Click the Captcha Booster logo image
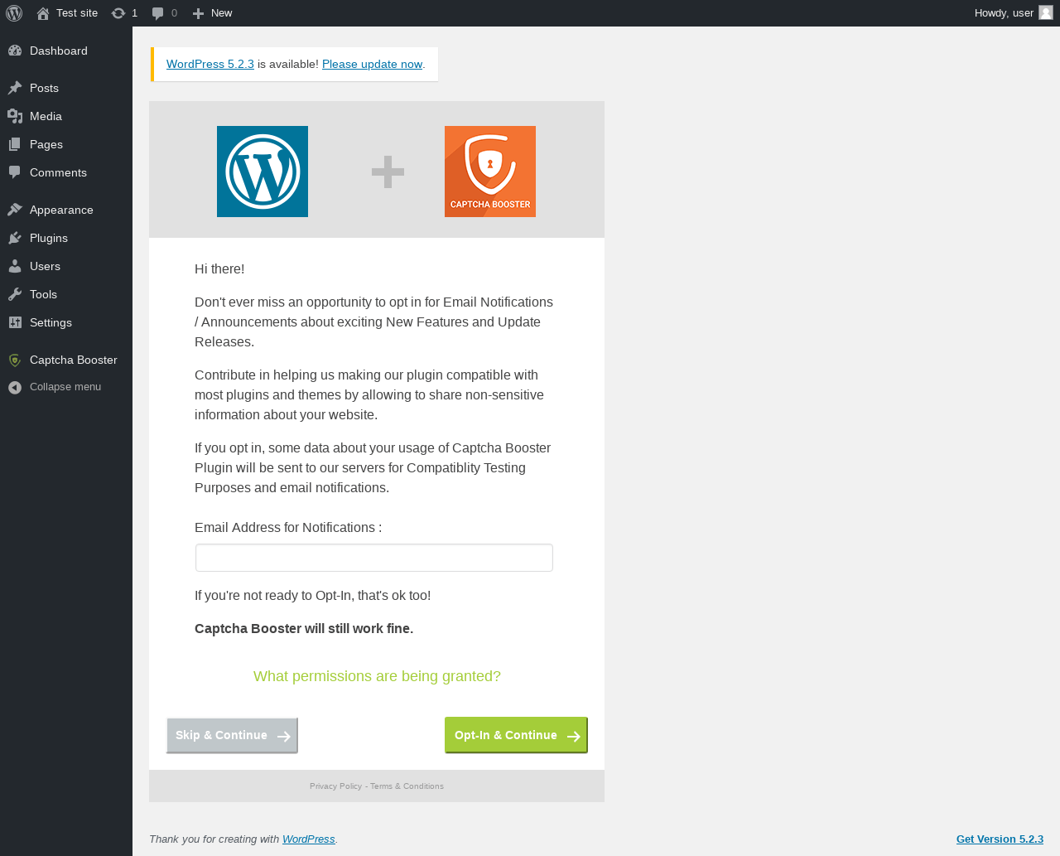The image size is (1060, 856). tap(490, 172)
